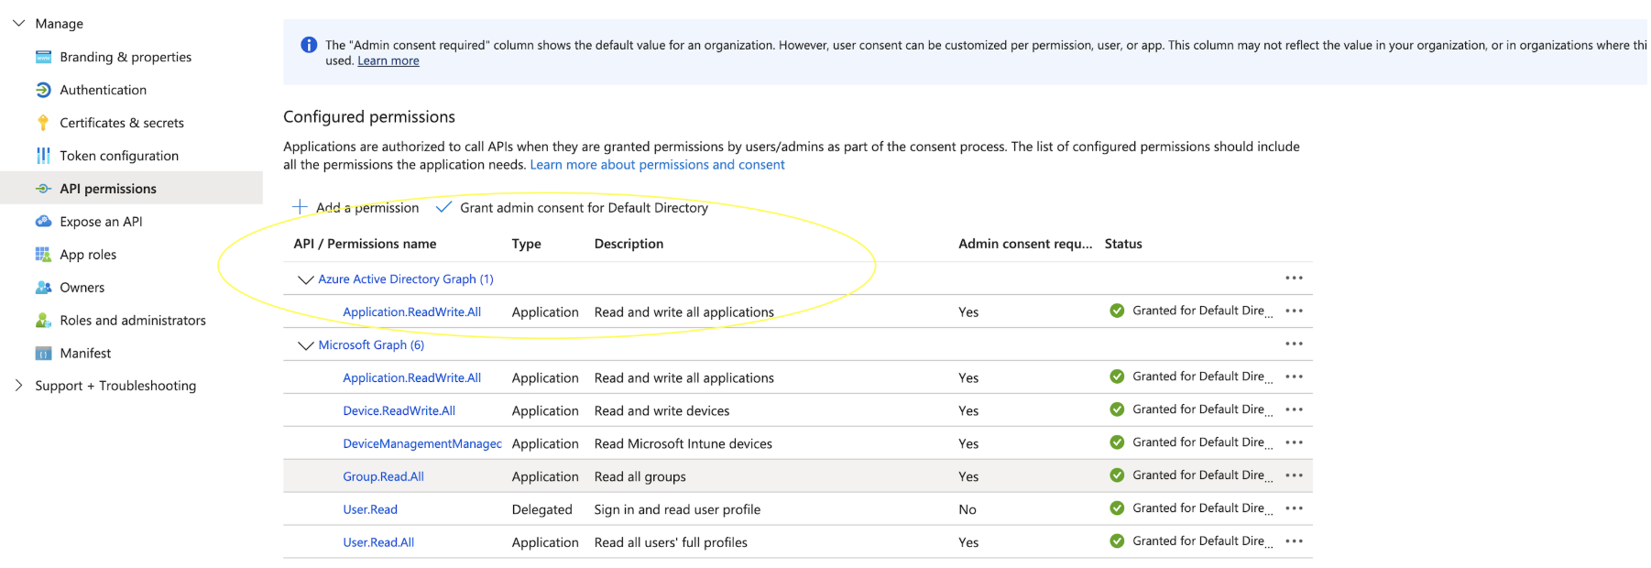Click the Token configuration icon
1651x568 pixels.
tap(43, 156)
